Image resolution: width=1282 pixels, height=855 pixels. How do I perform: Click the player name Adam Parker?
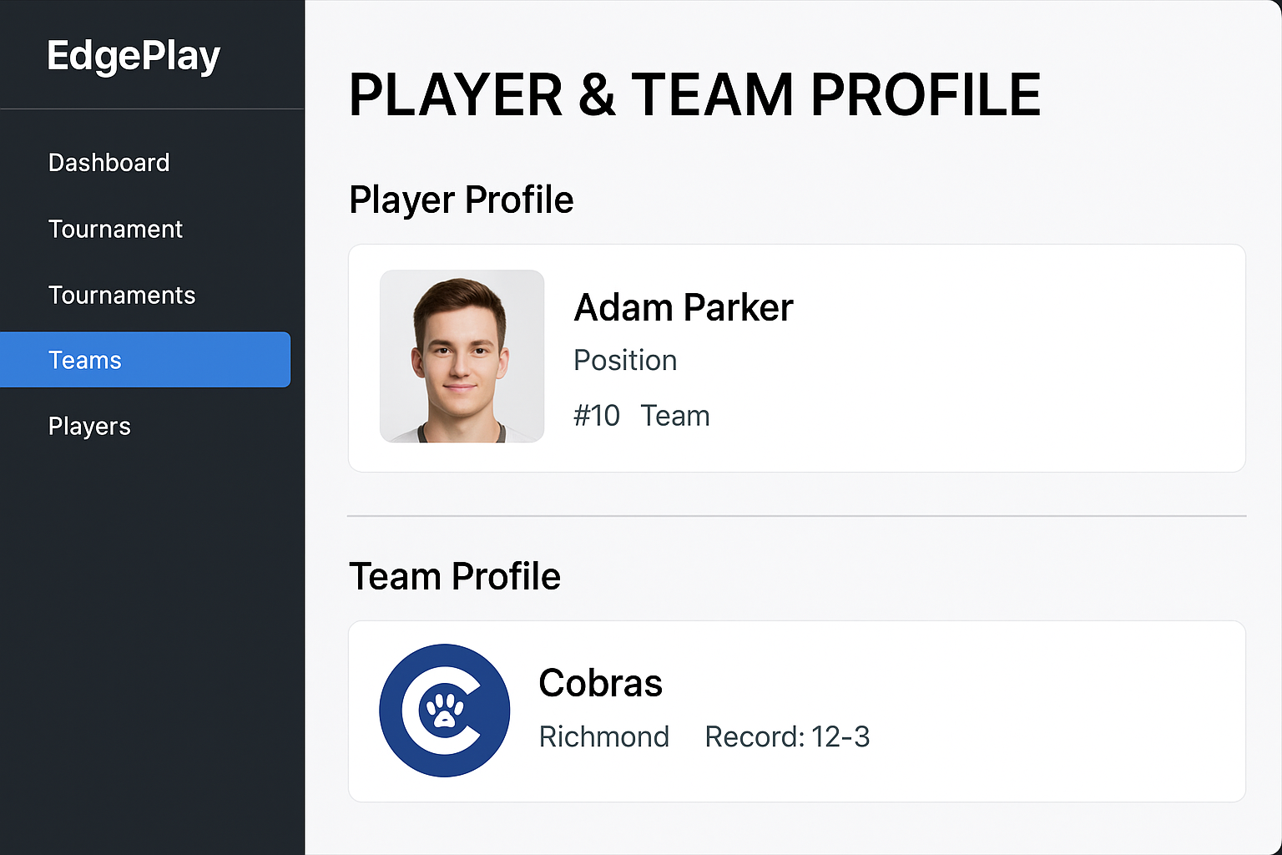point(683,307)
